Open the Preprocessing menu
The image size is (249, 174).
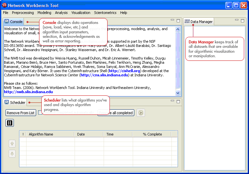tap(23, 13)
